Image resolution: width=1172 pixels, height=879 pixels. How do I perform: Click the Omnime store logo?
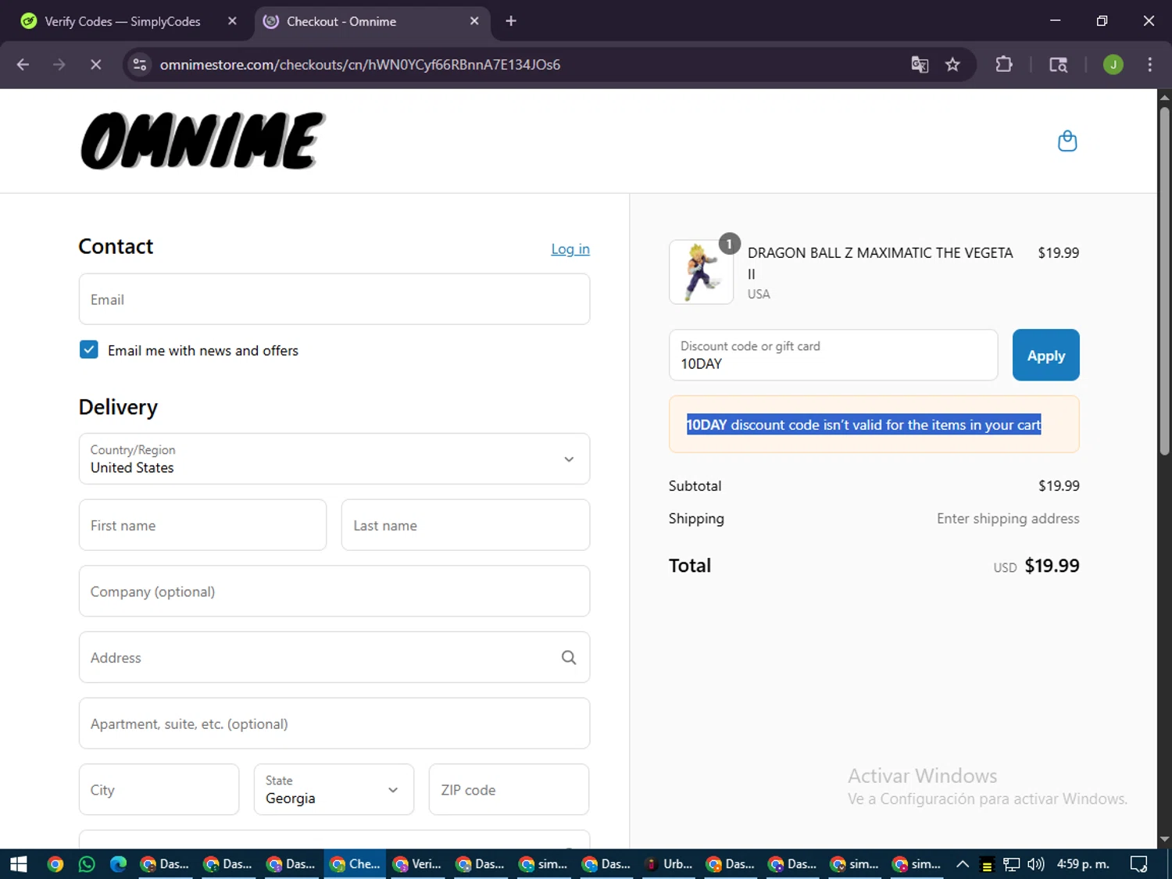[203, 141]
